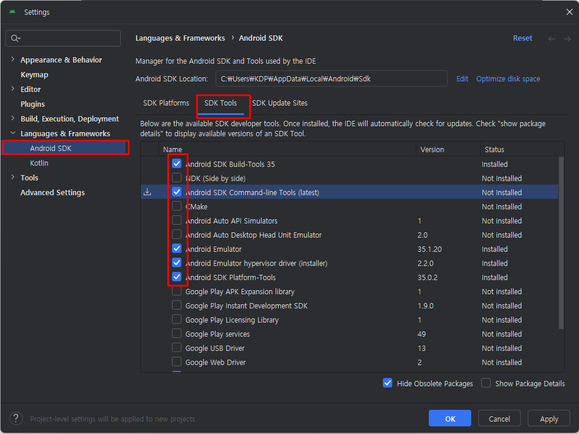Click Edit next to SDK location
Screen dimensions: 579x434
click(462, 79)
